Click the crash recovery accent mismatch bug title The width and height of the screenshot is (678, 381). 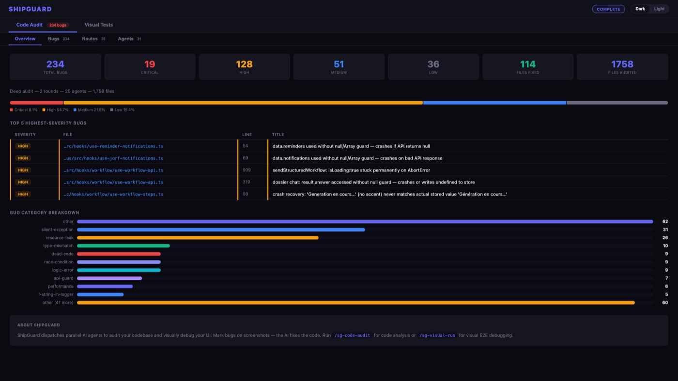[390, 194]
